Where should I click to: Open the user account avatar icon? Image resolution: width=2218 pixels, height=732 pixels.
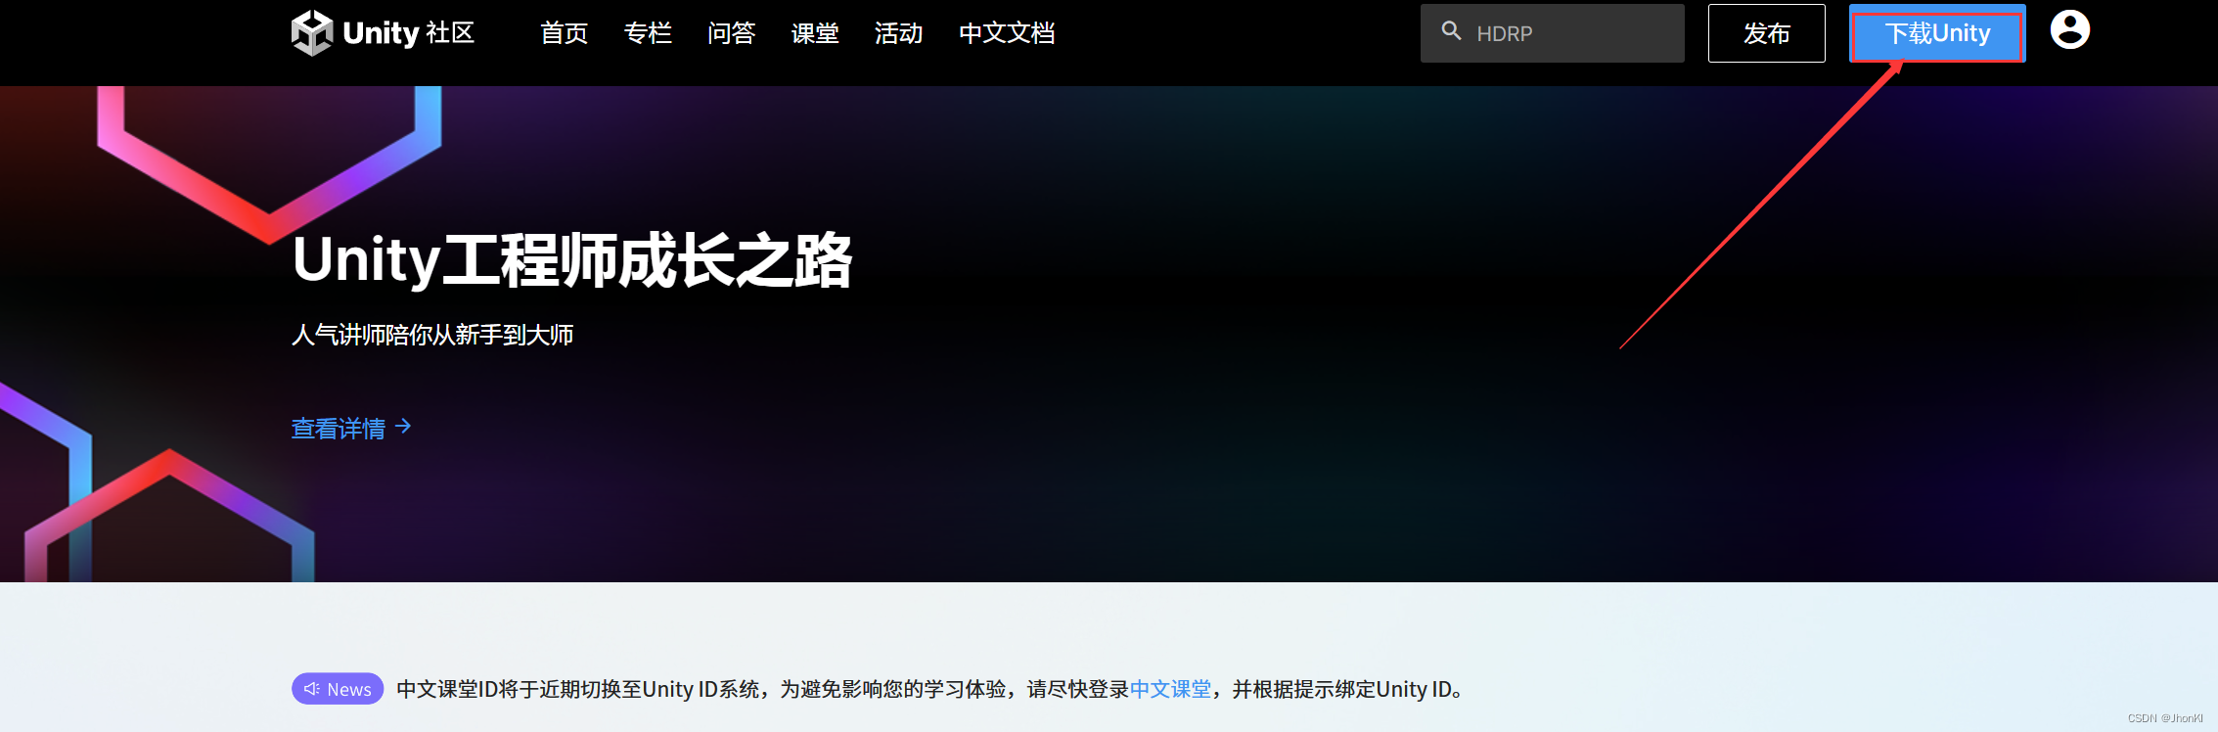point(2070,29)
